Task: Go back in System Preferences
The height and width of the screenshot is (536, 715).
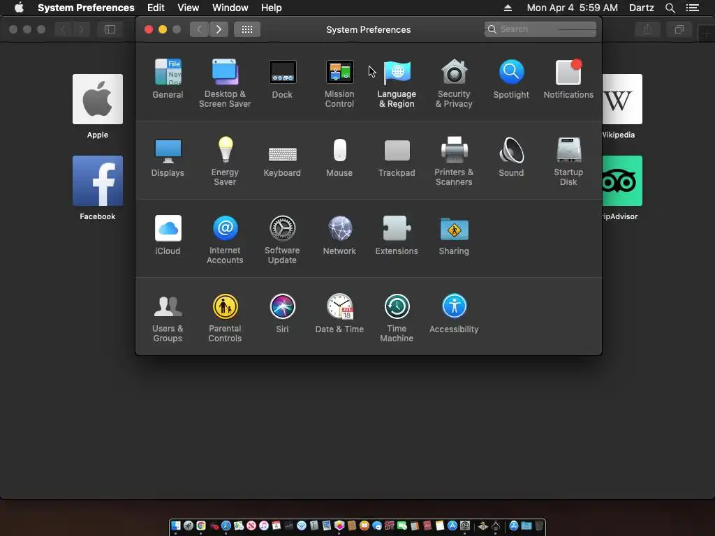Action: click(x=199, y=29)
